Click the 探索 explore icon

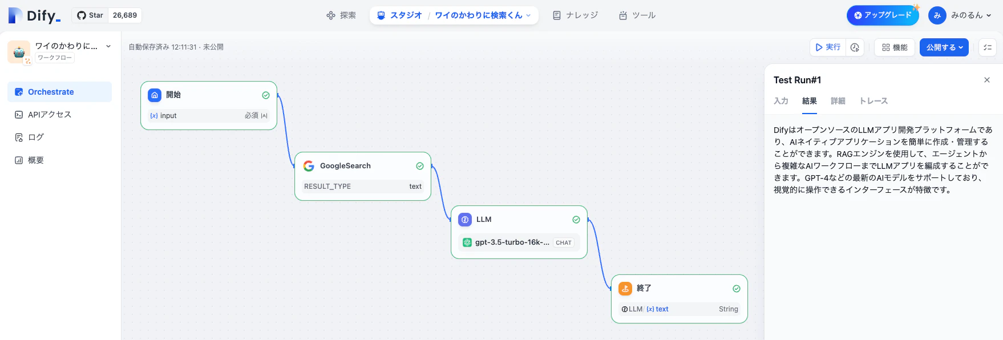(x=331, y=15)
